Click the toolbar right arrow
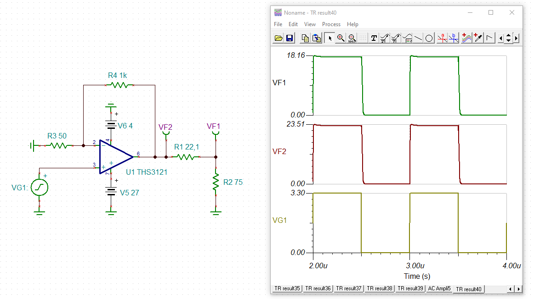The height and width of the screenshot is (299, 534). 517,39
